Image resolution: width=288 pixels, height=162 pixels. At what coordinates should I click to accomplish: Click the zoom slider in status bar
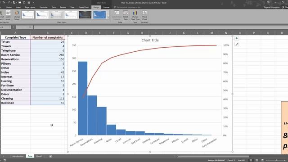[277, 160]
